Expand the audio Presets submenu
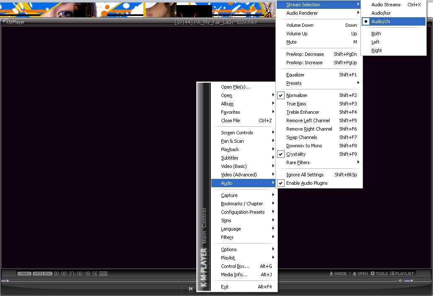 tap(319, 83)
